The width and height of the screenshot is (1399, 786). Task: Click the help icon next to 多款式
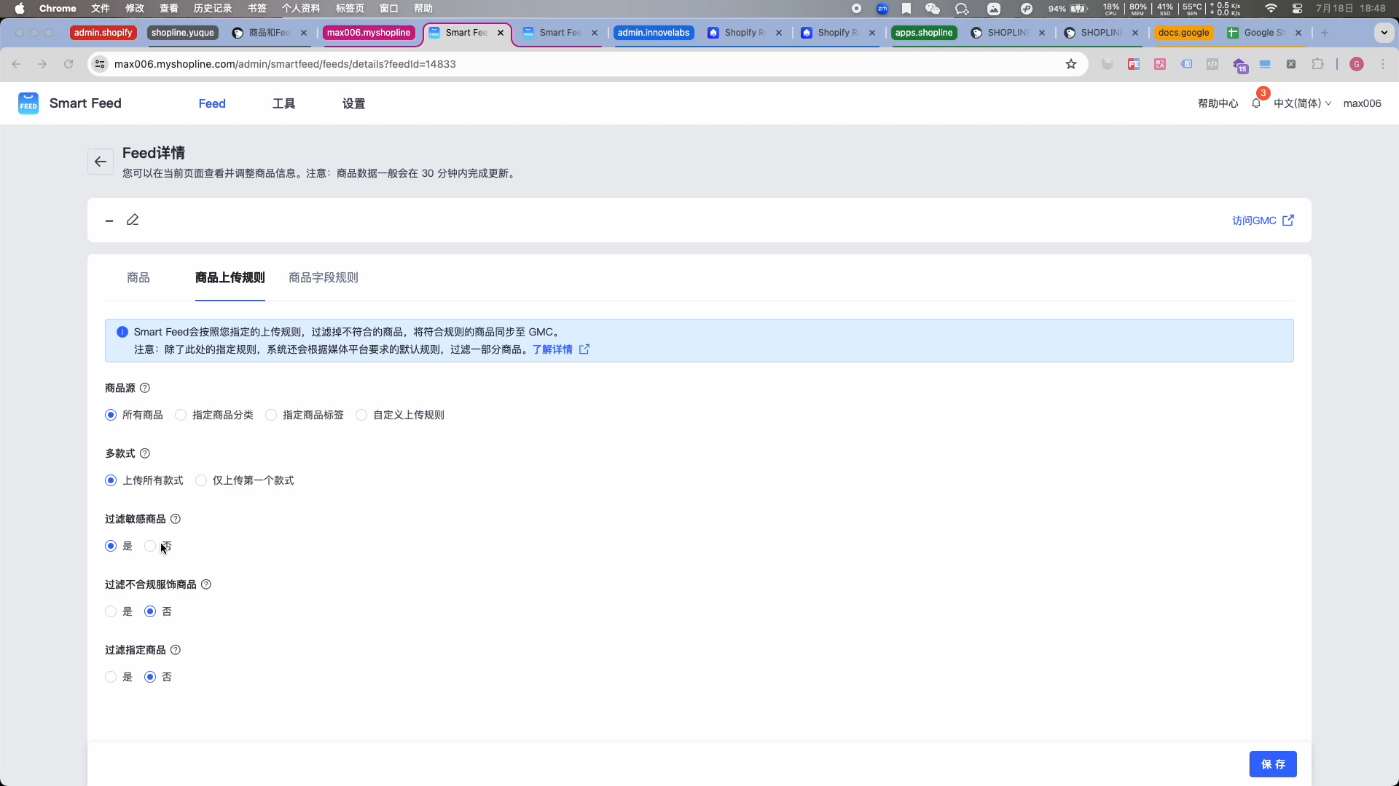point(145,453)
